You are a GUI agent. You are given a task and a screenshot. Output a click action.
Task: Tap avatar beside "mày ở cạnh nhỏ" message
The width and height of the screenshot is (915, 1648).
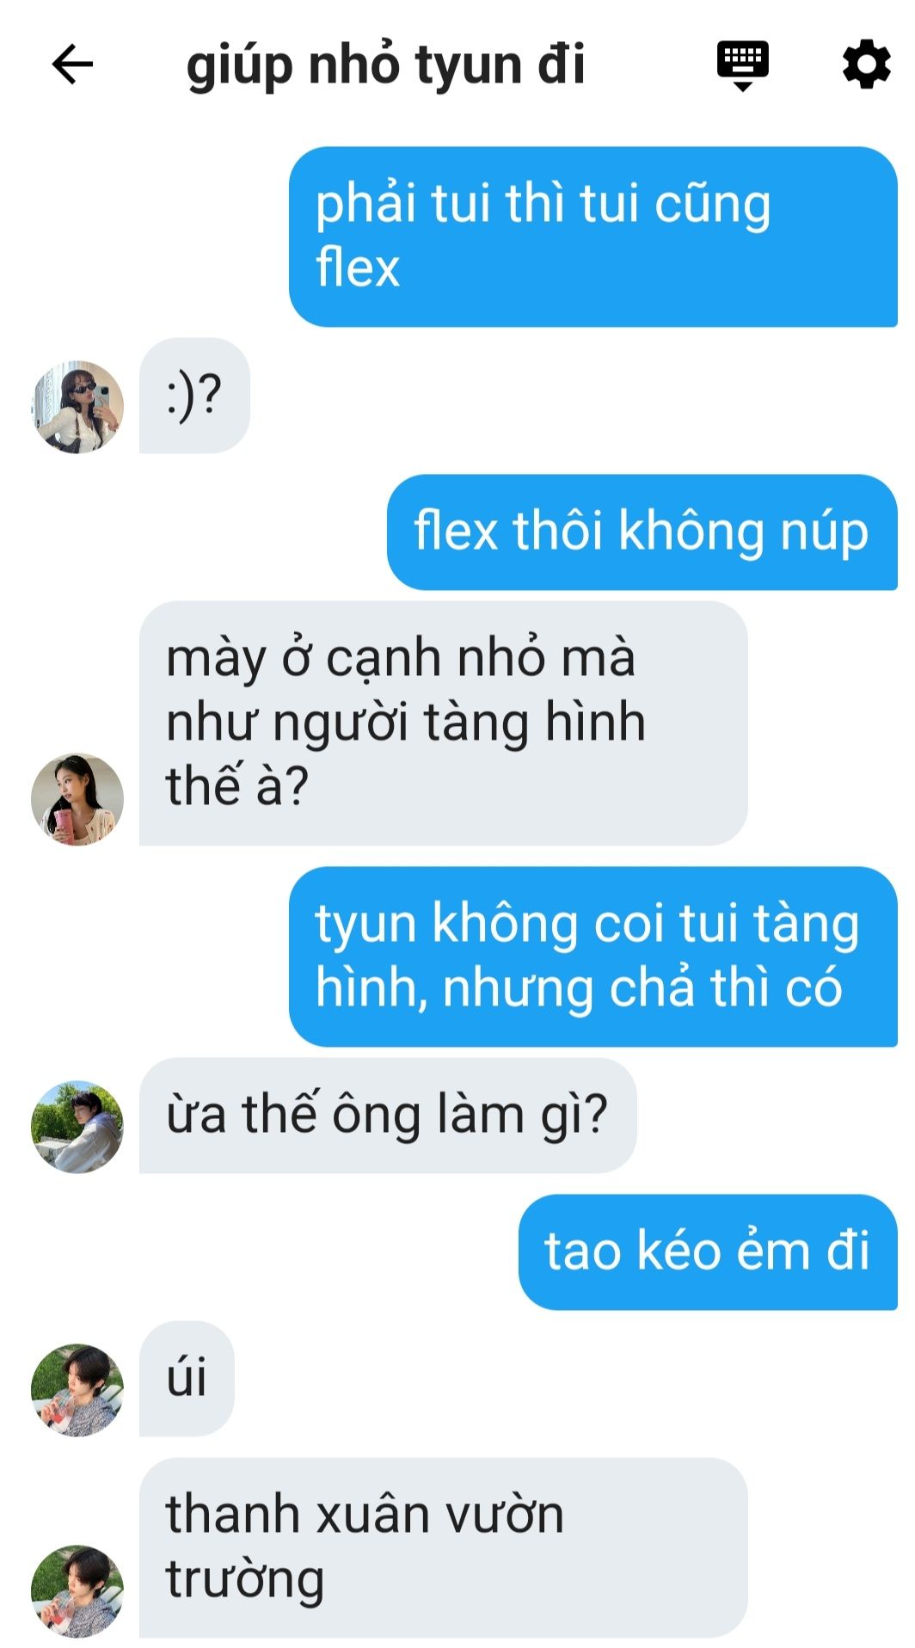[x=77, y=799]
